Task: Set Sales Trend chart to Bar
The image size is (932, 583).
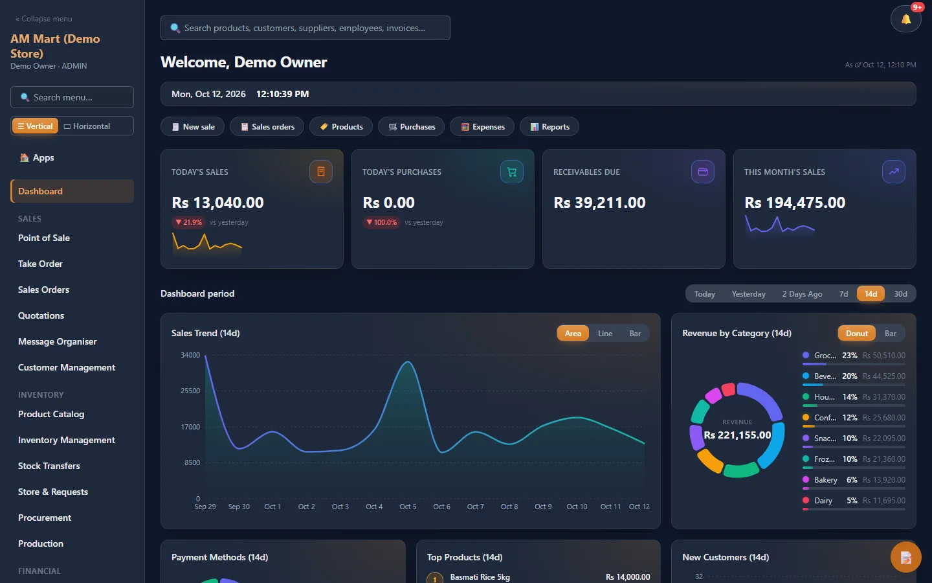Action: pyautogui.click(x=635, y=333)
